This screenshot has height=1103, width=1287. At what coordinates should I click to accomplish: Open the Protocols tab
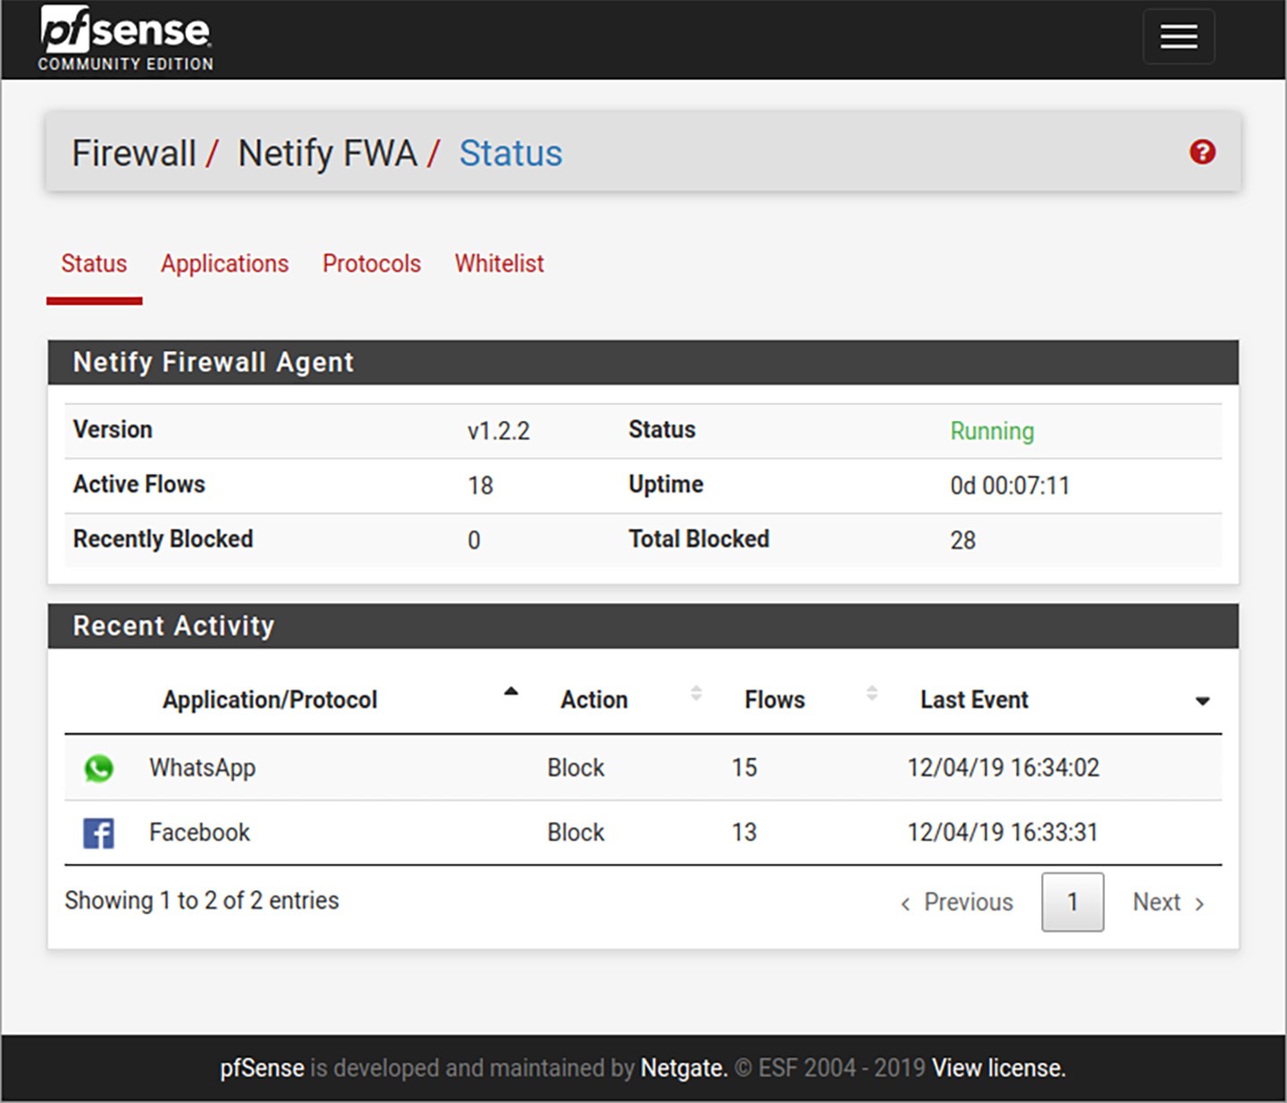pos(371,264)
